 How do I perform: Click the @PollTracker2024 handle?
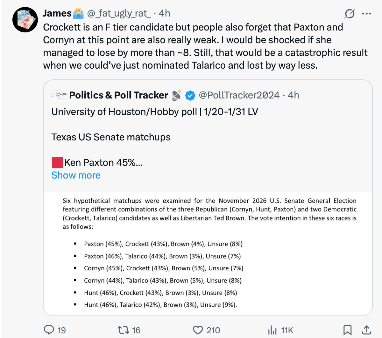pyautogui.click(x=239, y=95)
